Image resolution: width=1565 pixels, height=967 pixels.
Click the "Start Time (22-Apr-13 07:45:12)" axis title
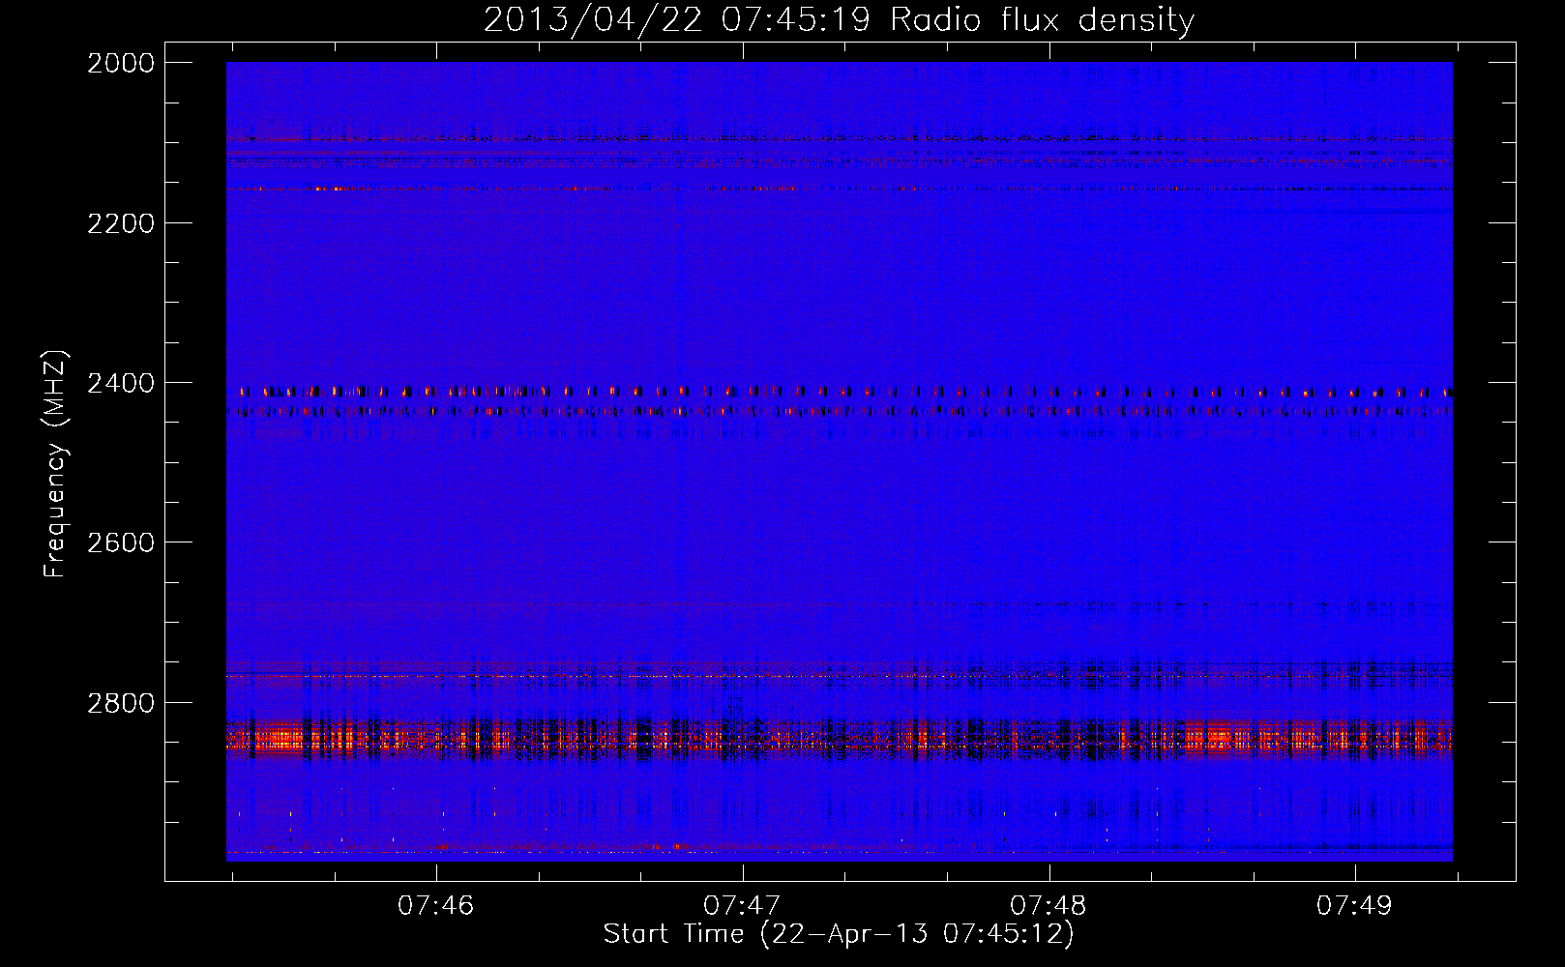tap(839, 934)
